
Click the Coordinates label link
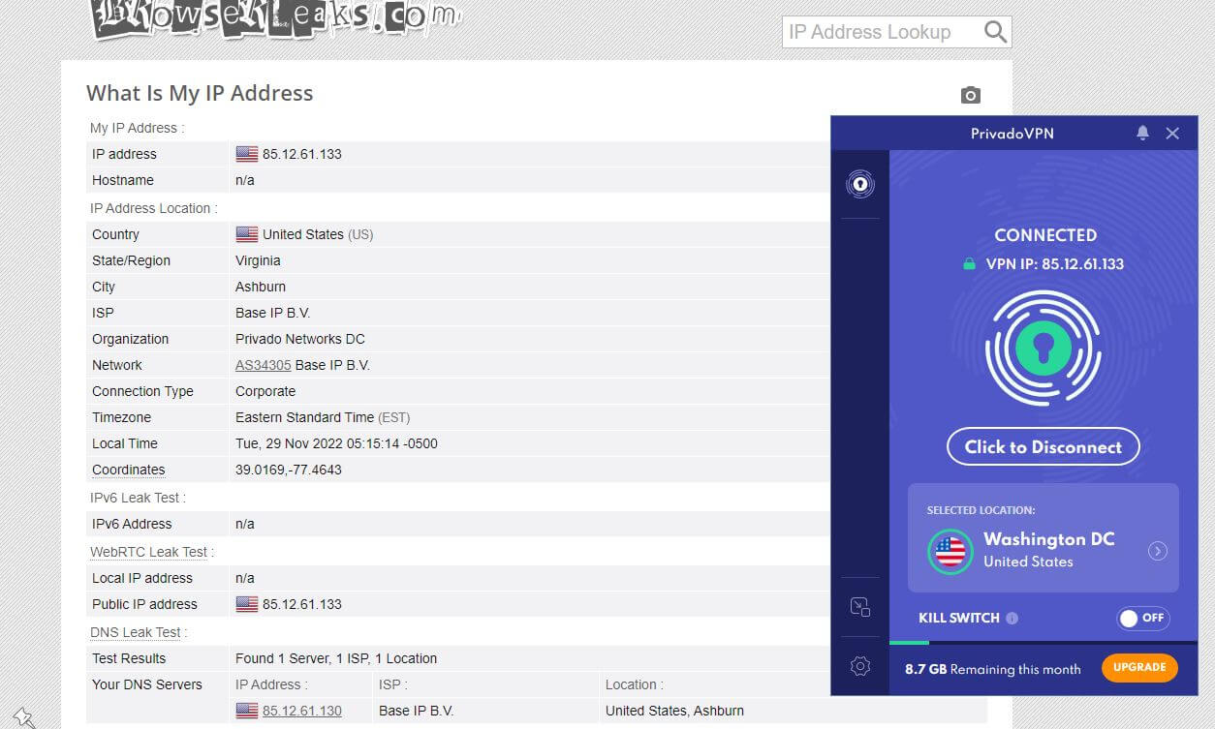coord(129,470)
